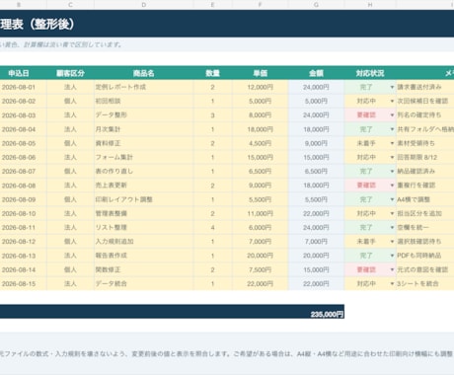Select the 月次集計 product cell
Image resolution: width=454 pixels, height=375 pixels.
tap(144, 129)
